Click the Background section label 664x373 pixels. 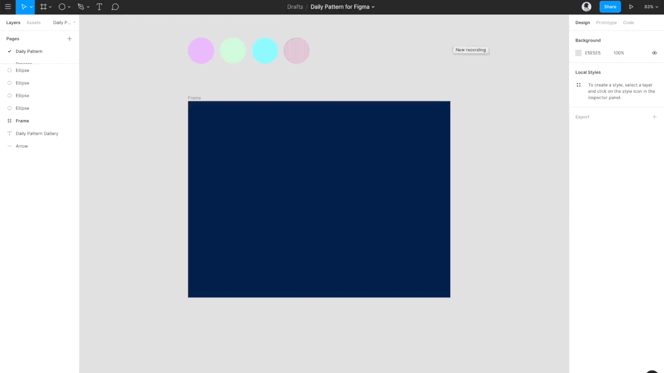point(588,40)
